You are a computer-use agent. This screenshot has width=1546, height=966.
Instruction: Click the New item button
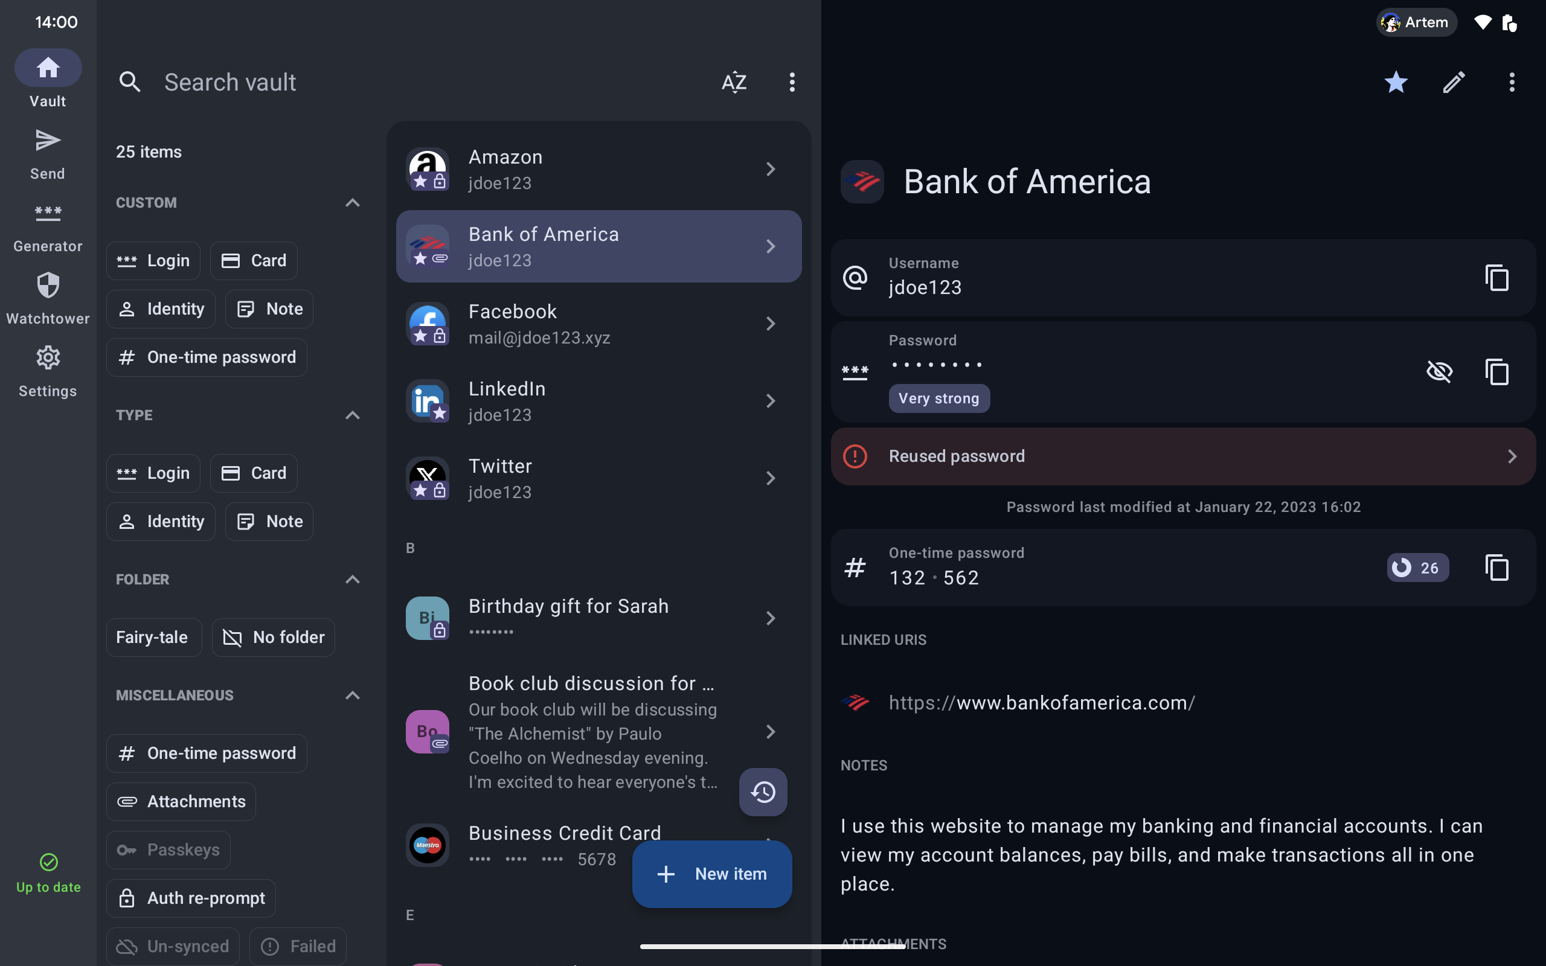point(711,874)
